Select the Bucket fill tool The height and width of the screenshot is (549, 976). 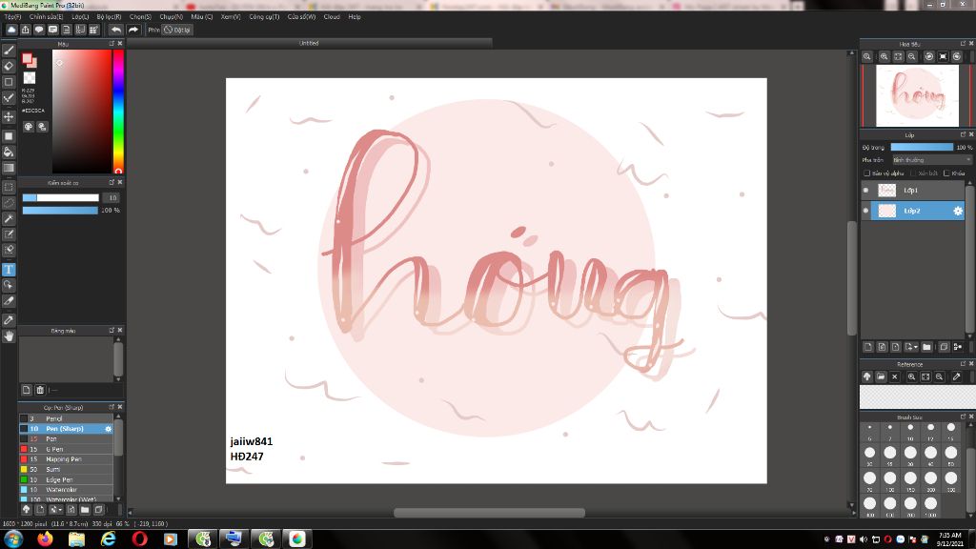[9, 152]
